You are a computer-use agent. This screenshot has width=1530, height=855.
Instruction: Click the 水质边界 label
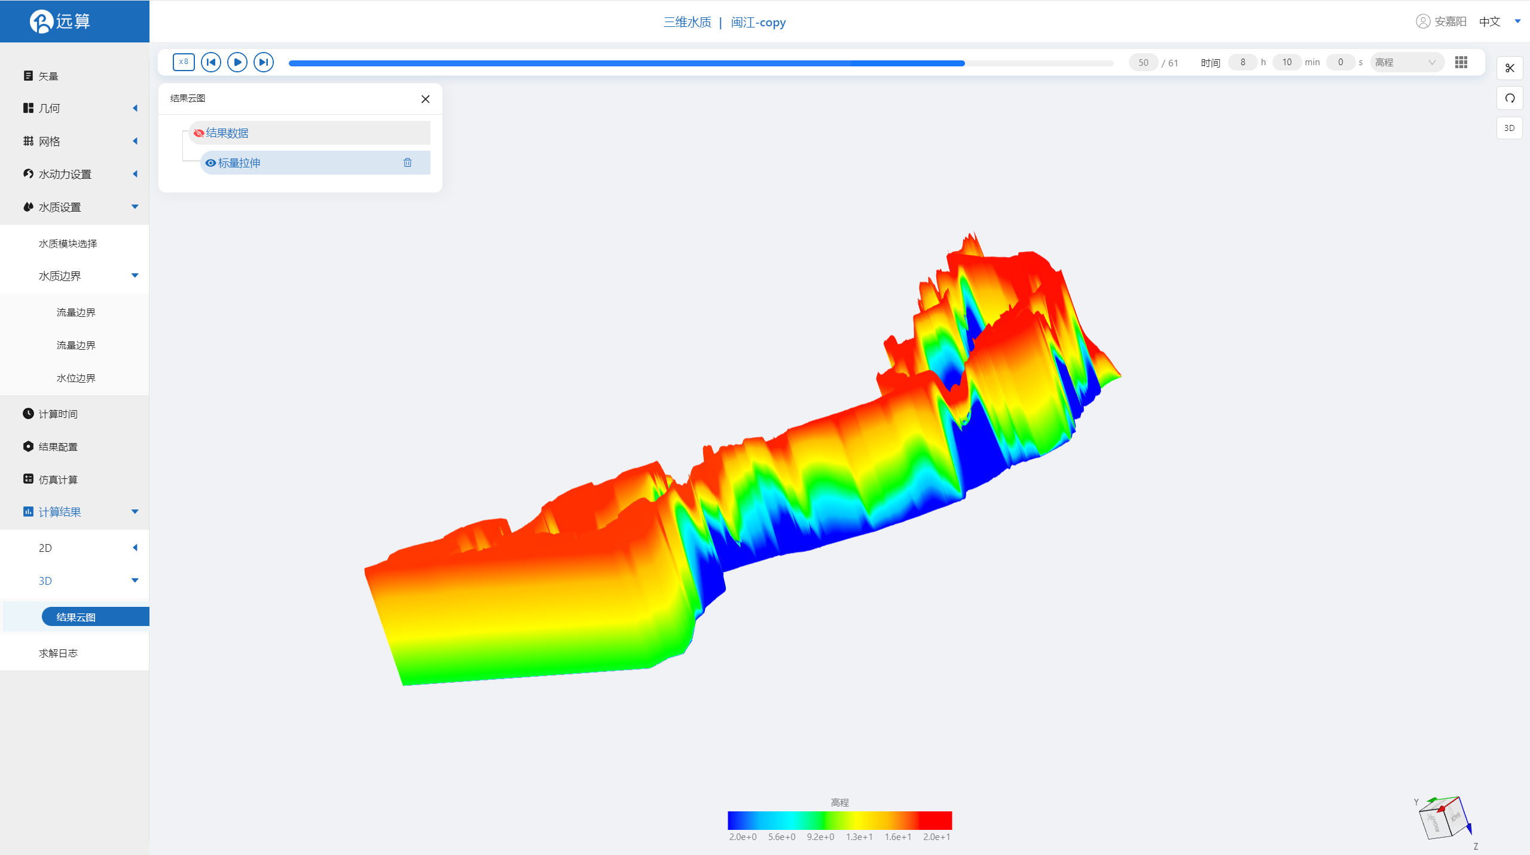[60, 276]
